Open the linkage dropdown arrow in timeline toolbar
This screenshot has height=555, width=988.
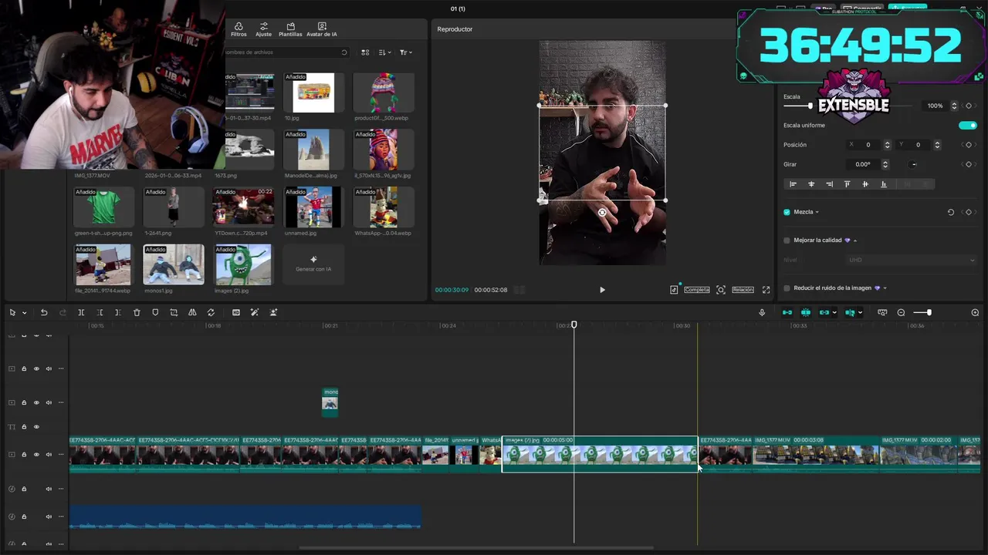[835, 312]
